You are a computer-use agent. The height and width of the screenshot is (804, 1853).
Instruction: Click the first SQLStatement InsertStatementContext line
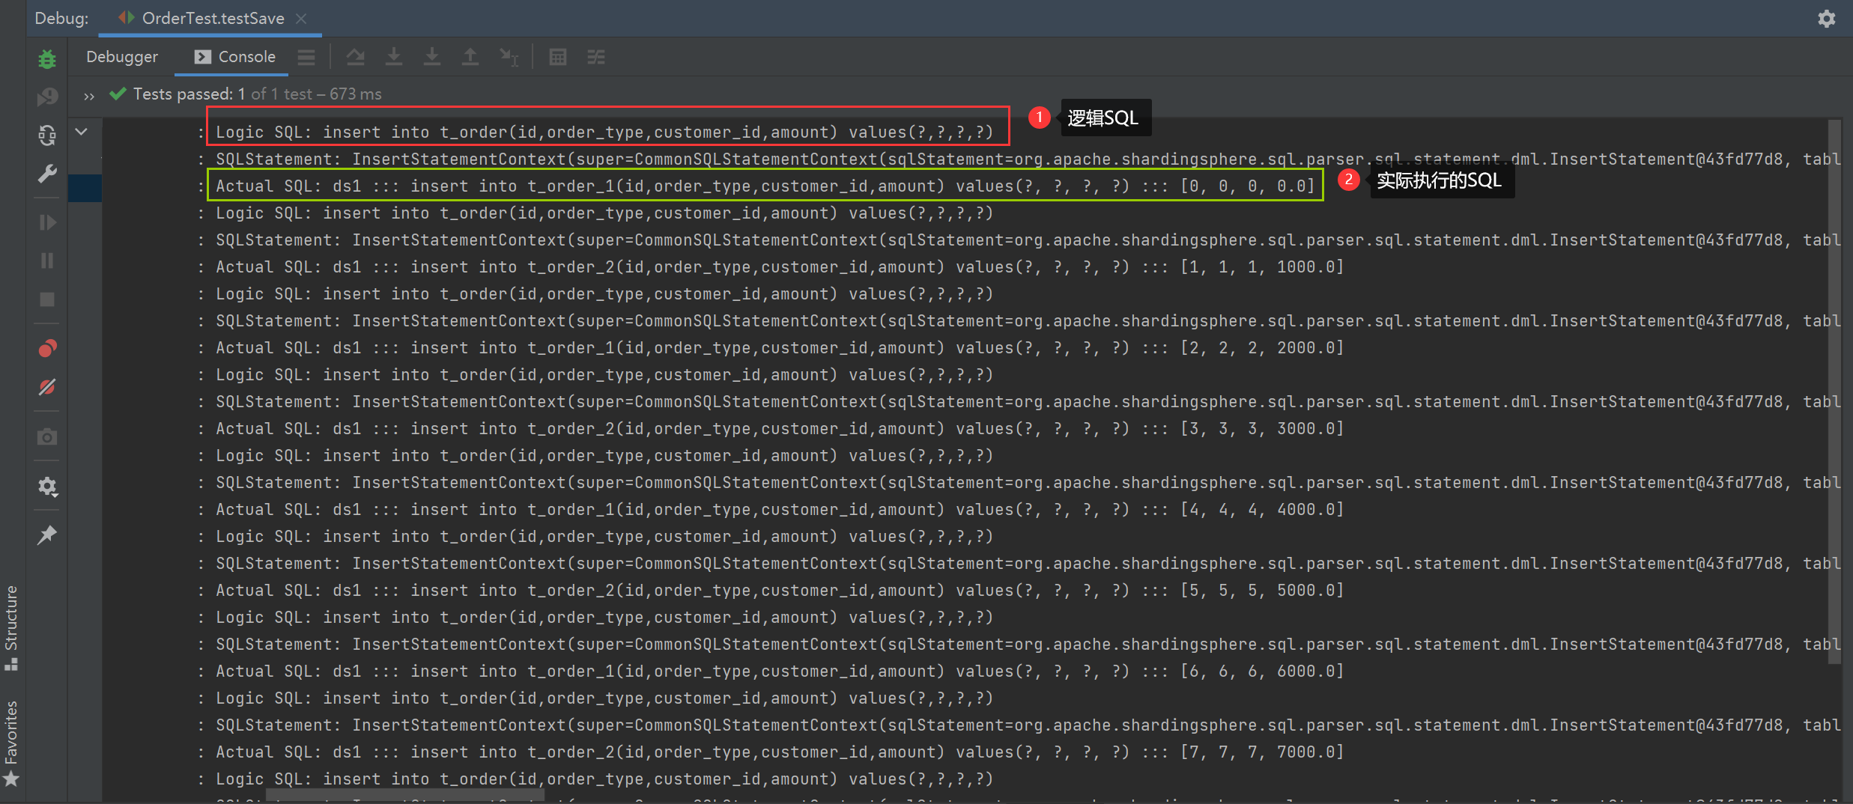pos(1028,159)
